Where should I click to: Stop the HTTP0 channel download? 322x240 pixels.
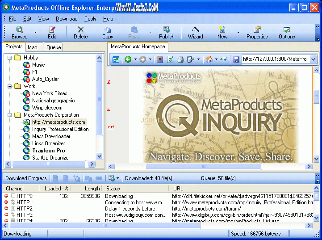coord(6,196)
